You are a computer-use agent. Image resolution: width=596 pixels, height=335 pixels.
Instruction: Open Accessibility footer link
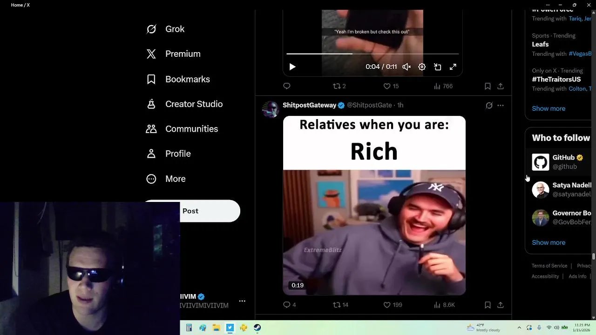coord(545,276)
